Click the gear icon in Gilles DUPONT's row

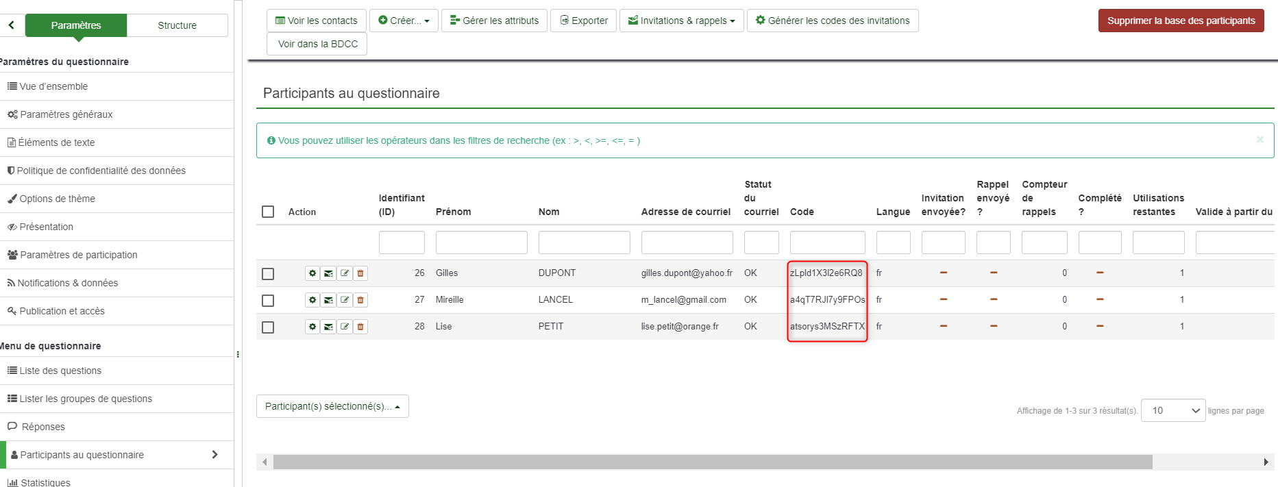pos(312,273)
